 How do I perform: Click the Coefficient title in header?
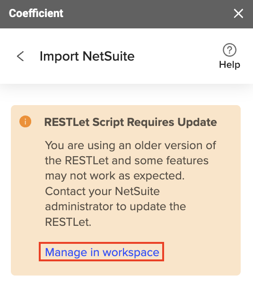point(36,13)
